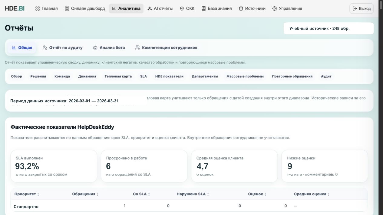Jump to HDE показатели section
Viewport: 383px width, 215px height.
(x=169, y=76)
